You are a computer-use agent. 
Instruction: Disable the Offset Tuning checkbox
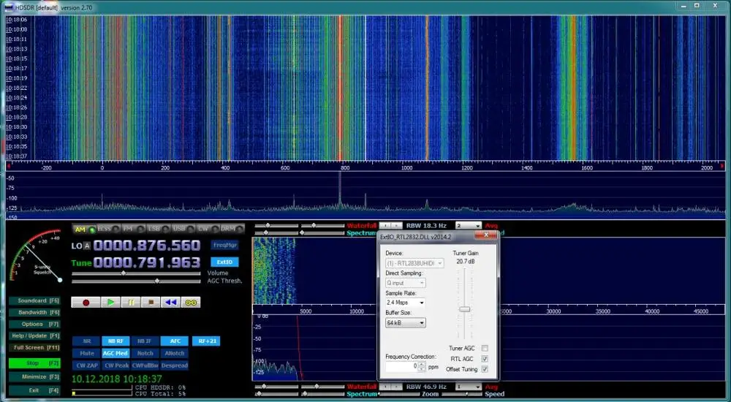click(485, 369)
